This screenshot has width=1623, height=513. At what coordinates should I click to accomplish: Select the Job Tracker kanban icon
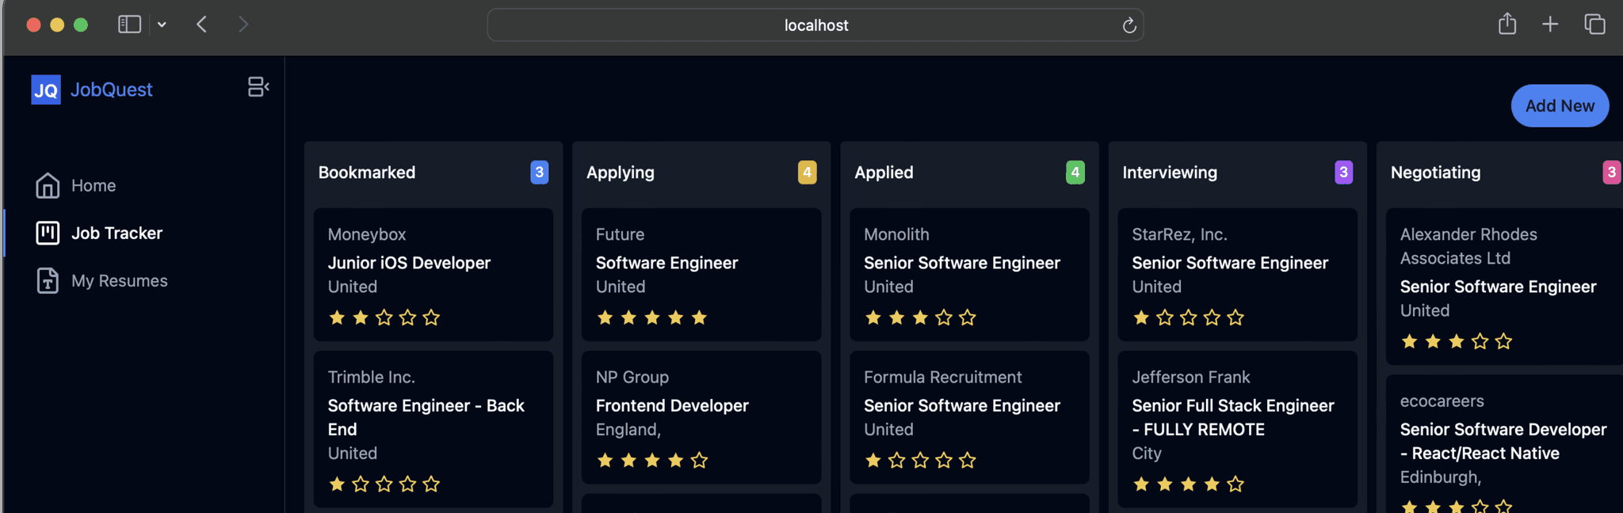tap(48, 233)
